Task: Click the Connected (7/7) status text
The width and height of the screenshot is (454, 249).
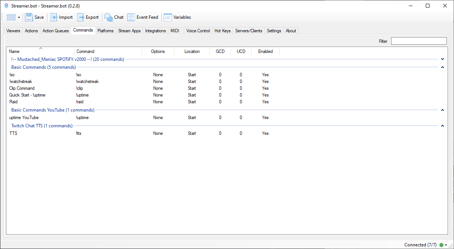Action: pyautogui.click(x=420, y=245)
